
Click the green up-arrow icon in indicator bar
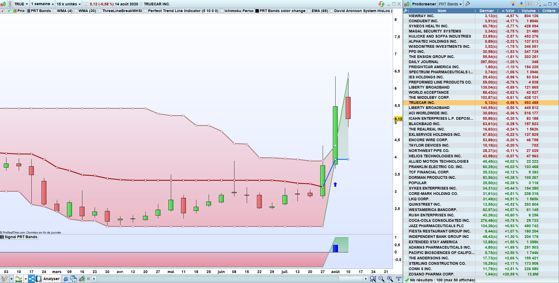(9, 11)
